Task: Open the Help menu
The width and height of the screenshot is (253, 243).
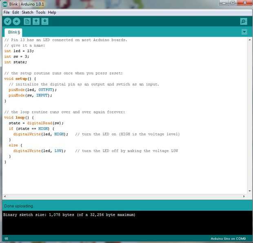Action: (x=52, y=12)
